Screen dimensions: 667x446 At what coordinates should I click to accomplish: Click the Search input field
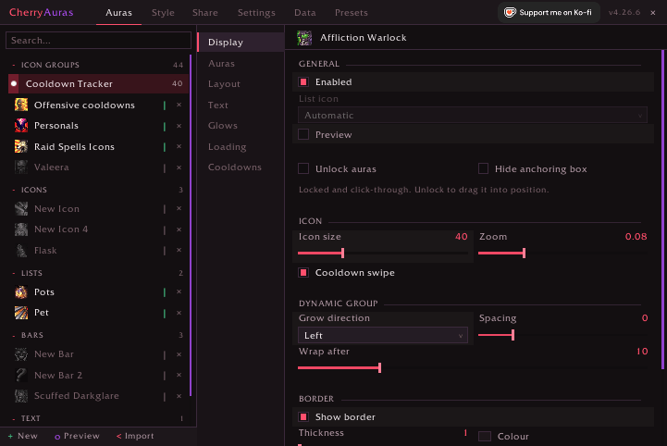pyautogui.click(x=98, y=41)
